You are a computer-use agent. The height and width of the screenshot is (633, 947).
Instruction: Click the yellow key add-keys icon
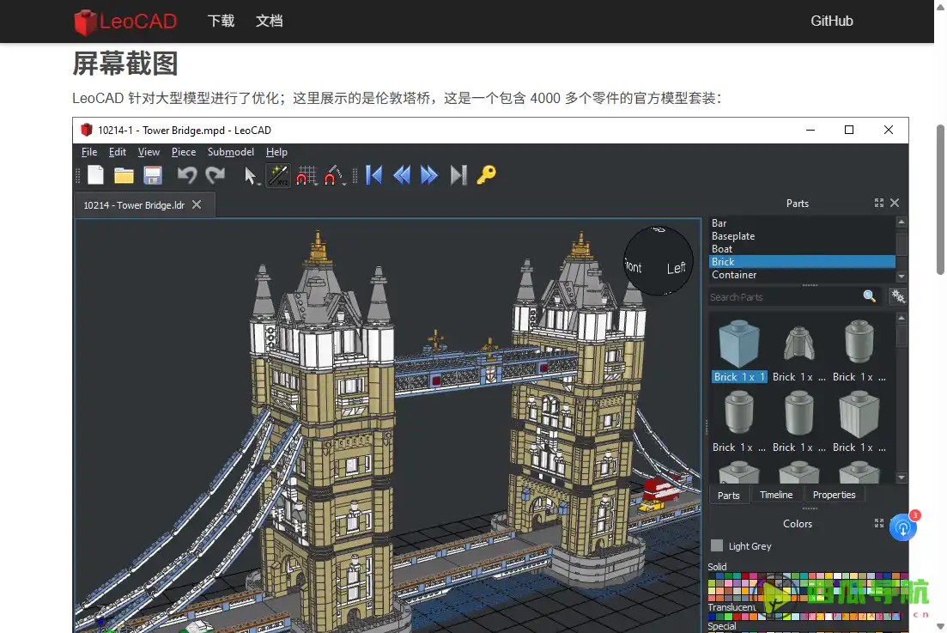[x=486, y=175]
